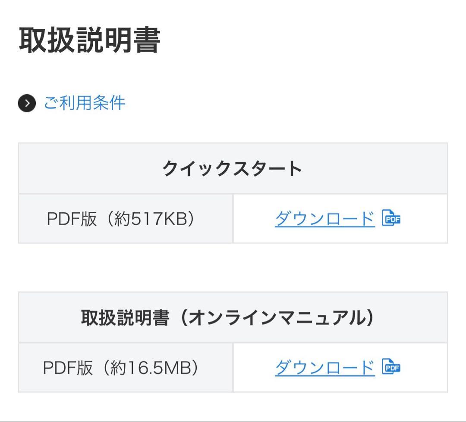This screenshot has width=466, height=422.
Task: Download the オンラインマニュアル PDF via ダウンロード link
Action: tap(324, 368)
